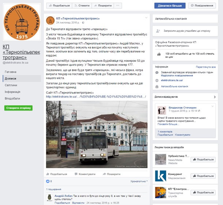This screenshot has height=205, width=223.
Task: Click the Дізнатися більше blue button
Action: tap(170, 5)
